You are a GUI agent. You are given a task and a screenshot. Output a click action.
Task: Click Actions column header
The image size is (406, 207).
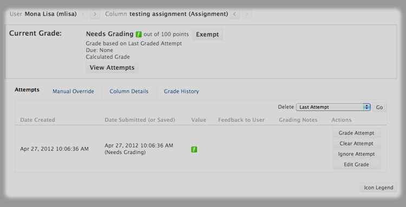[x=341, y=120]
